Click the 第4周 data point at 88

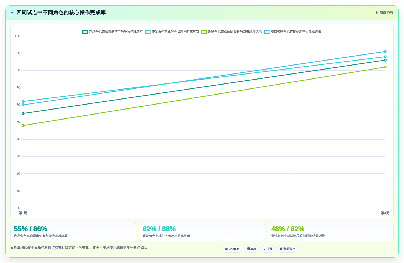(385, 57)
